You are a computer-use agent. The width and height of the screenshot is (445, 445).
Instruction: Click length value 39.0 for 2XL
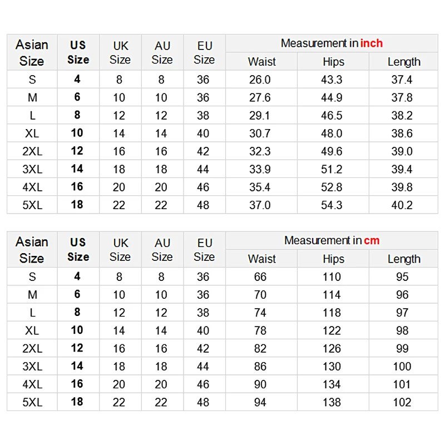tap(402, 151)
